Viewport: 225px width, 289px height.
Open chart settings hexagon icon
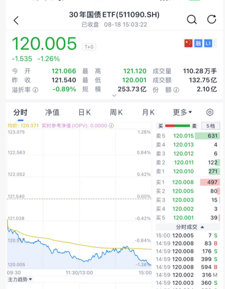210,112
